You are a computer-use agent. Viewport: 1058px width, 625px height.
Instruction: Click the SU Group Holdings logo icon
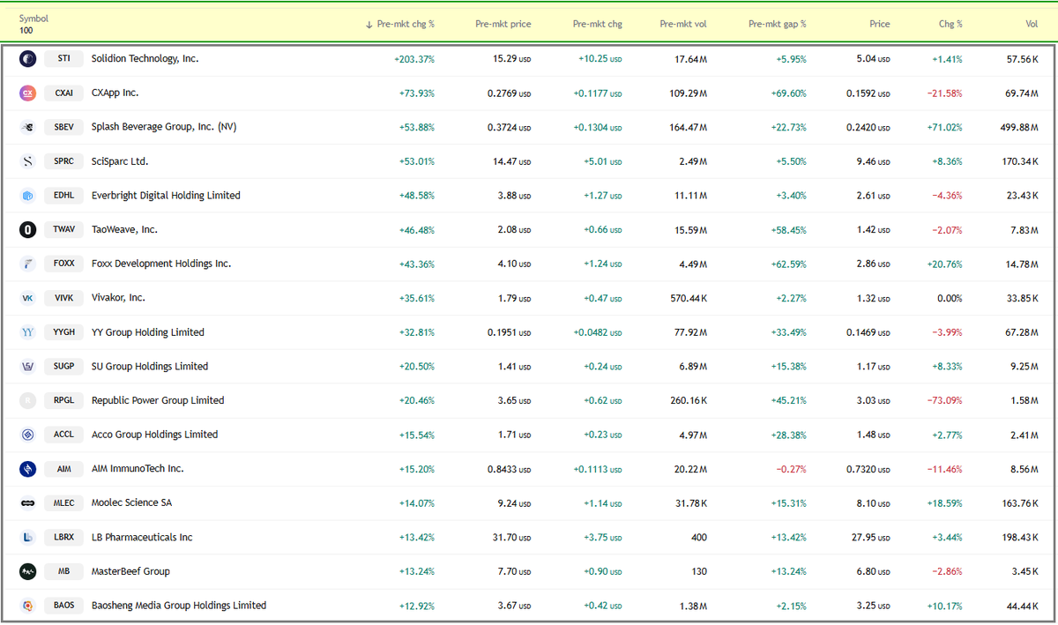click(x=28, y=366)
